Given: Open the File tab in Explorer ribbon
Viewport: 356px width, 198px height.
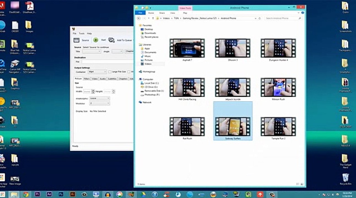Looking at the screenshot, I should pyautogui.click(x=140, y=13).
